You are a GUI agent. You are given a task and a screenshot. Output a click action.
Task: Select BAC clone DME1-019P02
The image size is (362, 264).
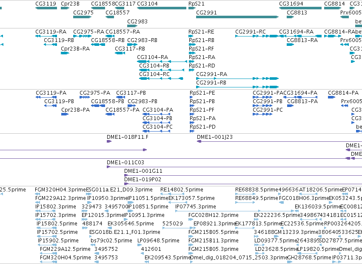243,184
